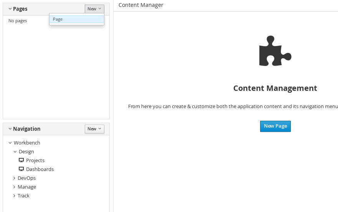Open the Navigation panel New dropdown

tap(94, 129)
